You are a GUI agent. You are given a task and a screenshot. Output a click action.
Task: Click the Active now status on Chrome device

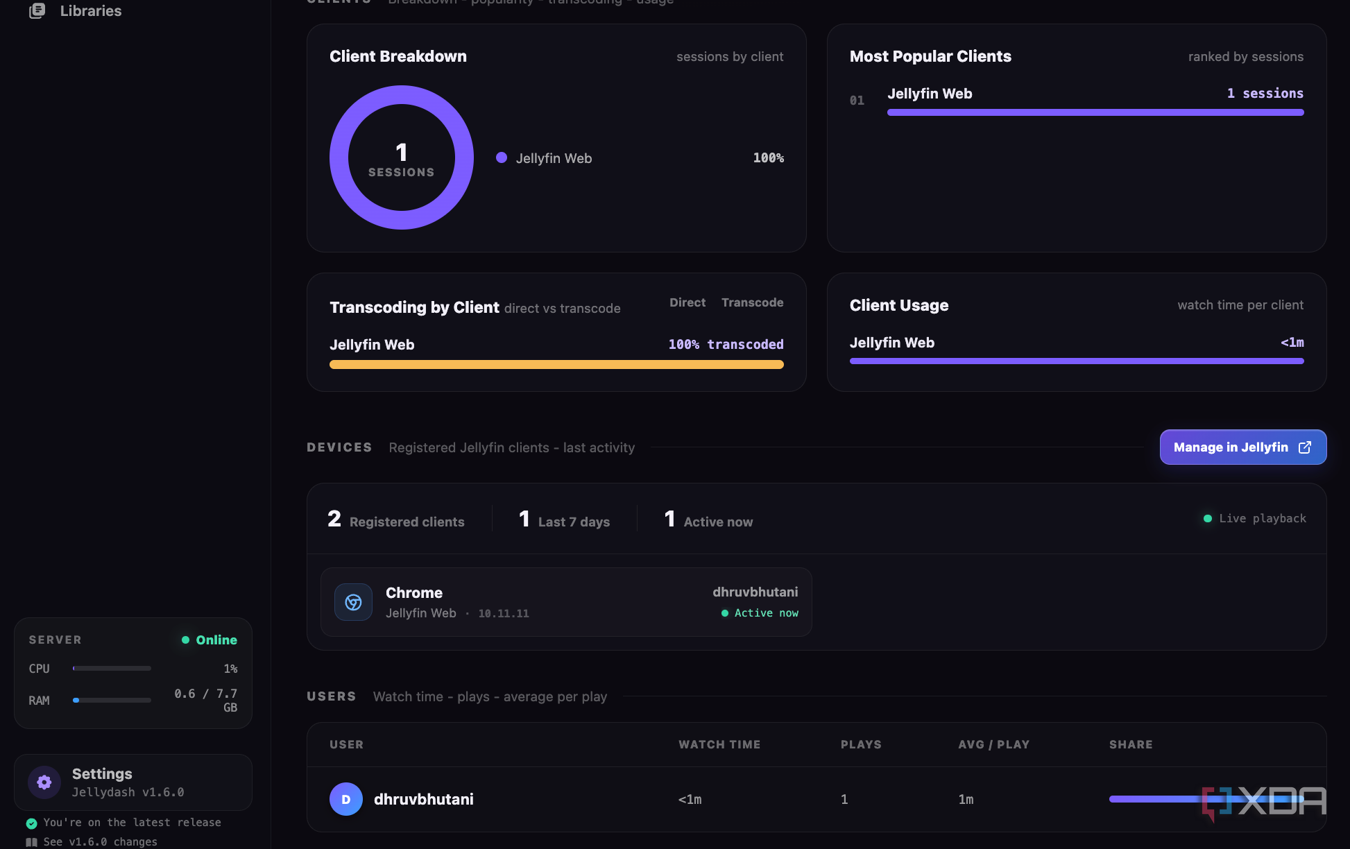[760, 613]
